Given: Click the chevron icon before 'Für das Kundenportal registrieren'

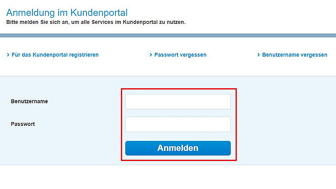Looking at the screenshot, I should click(x=8, y=55).
